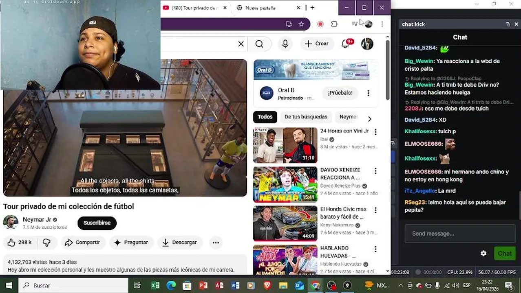Open 'El Honda Civic mas barato' video title
Viewport: 521px width, 293px height.
[344, 213]
